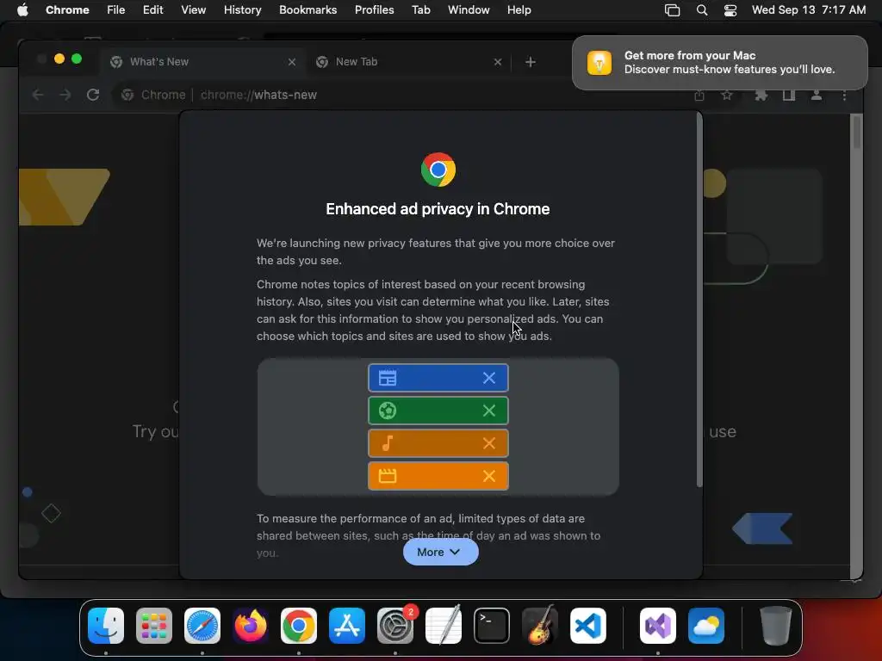This screenshot has height=661, width=882.
Task: Click the Get more from your Mac notification
Action: point(719,62)
